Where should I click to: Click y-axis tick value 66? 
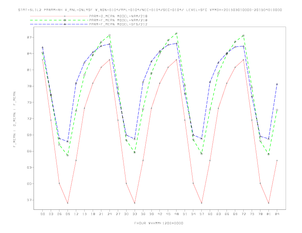click(x=29, y=151)
